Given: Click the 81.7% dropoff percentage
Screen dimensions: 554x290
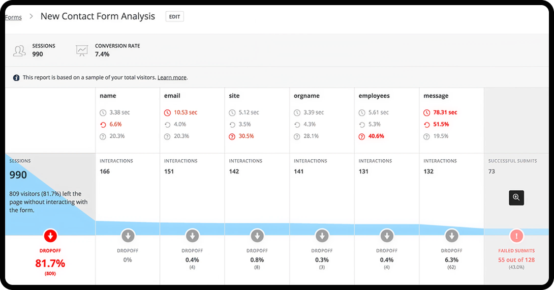Looking at the screenshot, I should [50, 264].
